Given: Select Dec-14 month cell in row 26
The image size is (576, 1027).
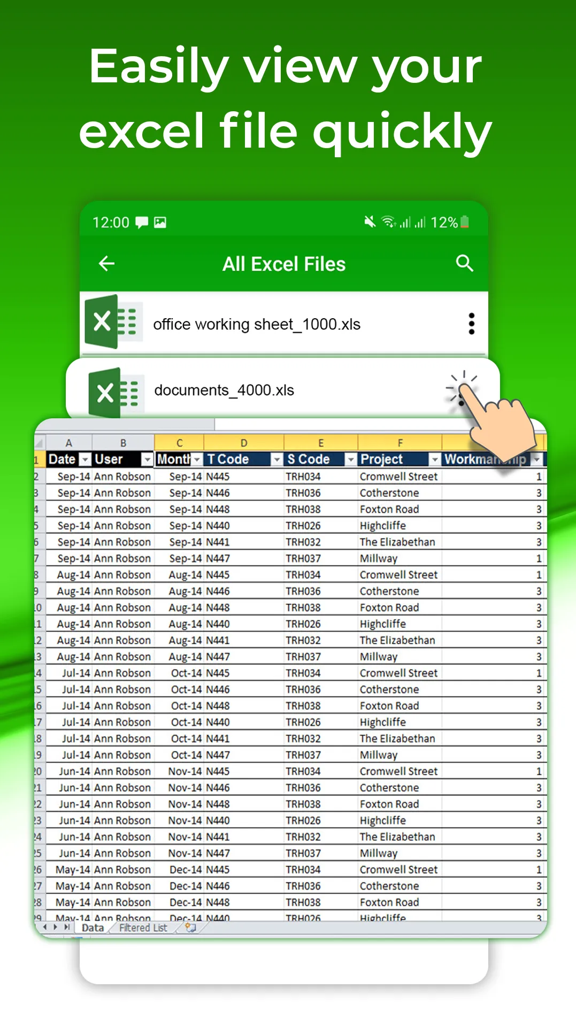Looking at the screenshot, I should click(x=179, y=870).
